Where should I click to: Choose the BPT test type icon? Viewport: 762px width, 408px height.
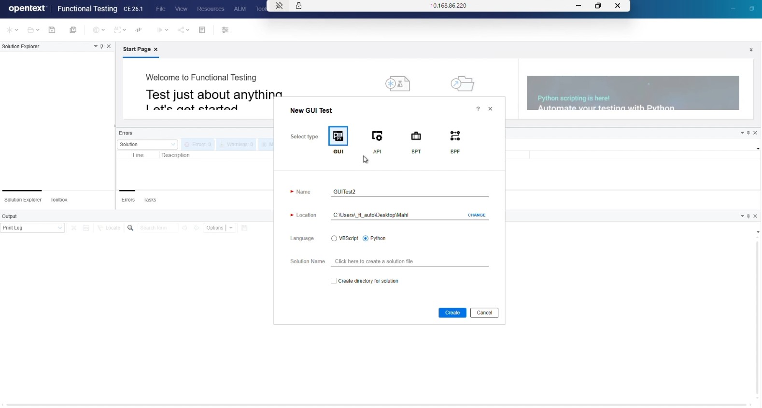coord(416,136)
